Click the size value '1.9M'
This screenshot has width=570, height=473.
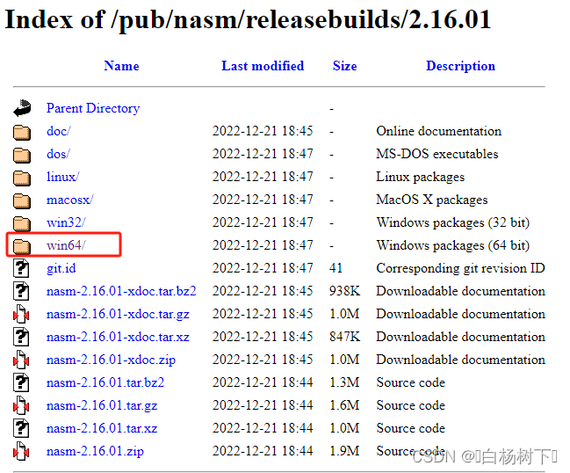pyautogui.click(x=344, y=452)
